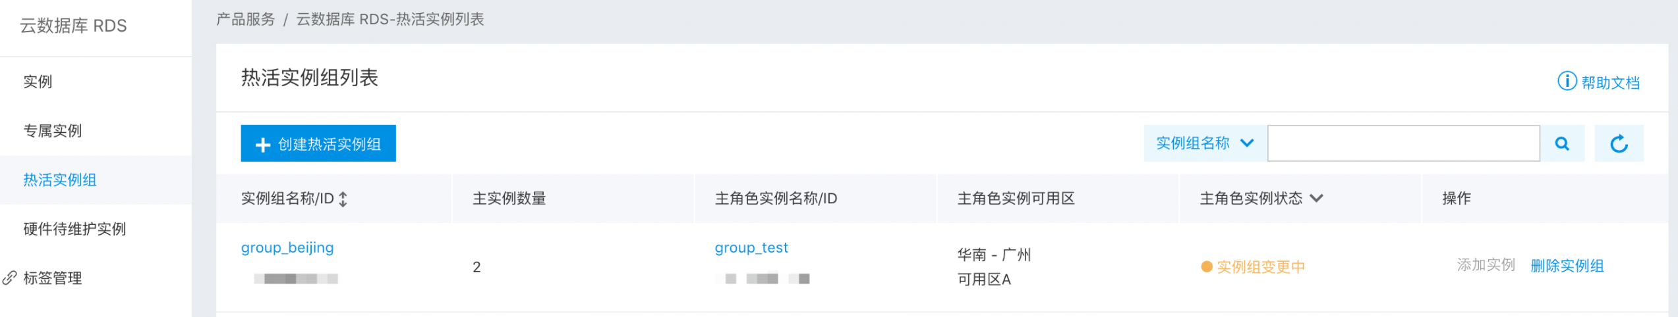Open 实例 in the sidebar

pos(38,82)
